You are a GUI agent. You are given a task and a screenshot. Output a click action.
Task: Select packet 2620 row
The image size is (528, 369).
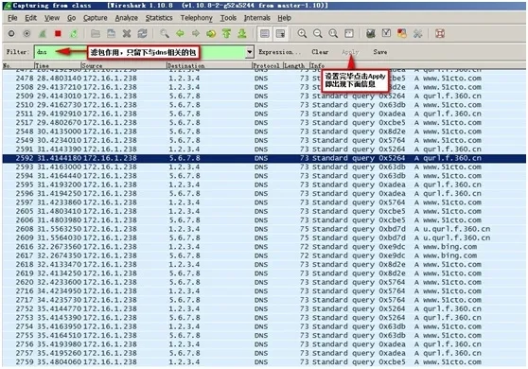(x=264, y=282)
